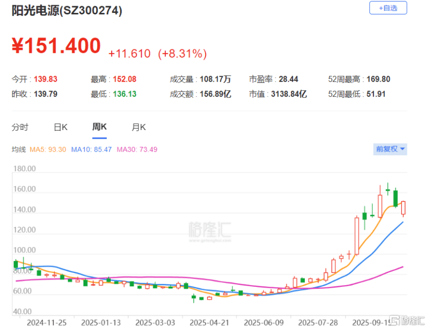Viewport: 428px width, 329px height.
Task: Click the 52周最高 169.80 value
Action: 378,79
